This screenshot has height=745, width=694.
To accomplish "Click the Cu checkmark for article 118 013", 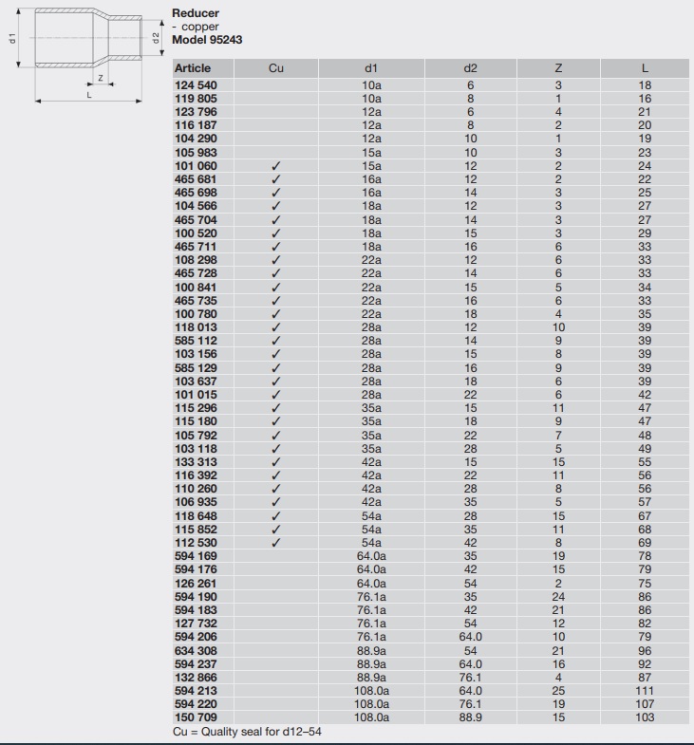I will click(275, 327).
